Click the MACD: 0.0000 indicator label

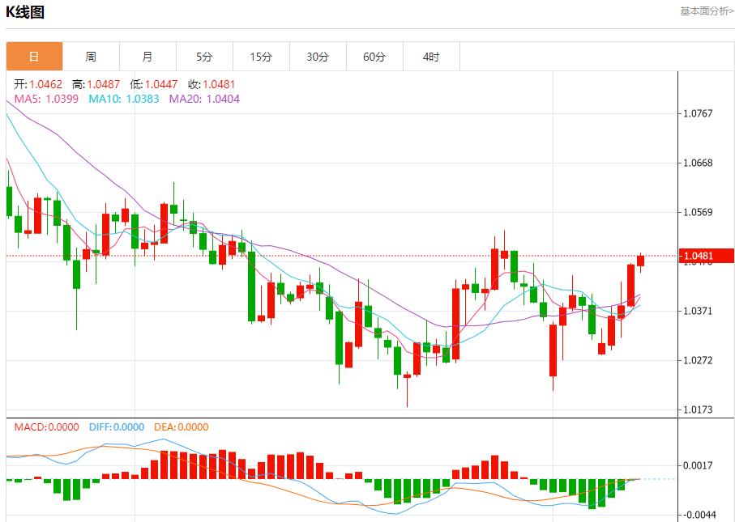(x=45, y=427)
